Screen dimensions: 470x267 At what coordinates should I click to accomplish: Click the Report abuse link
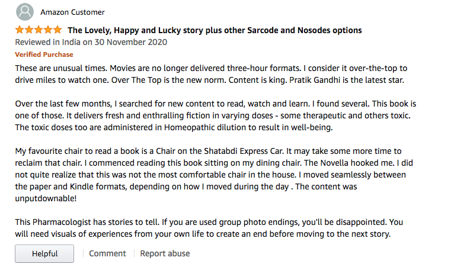coord(165,253)
